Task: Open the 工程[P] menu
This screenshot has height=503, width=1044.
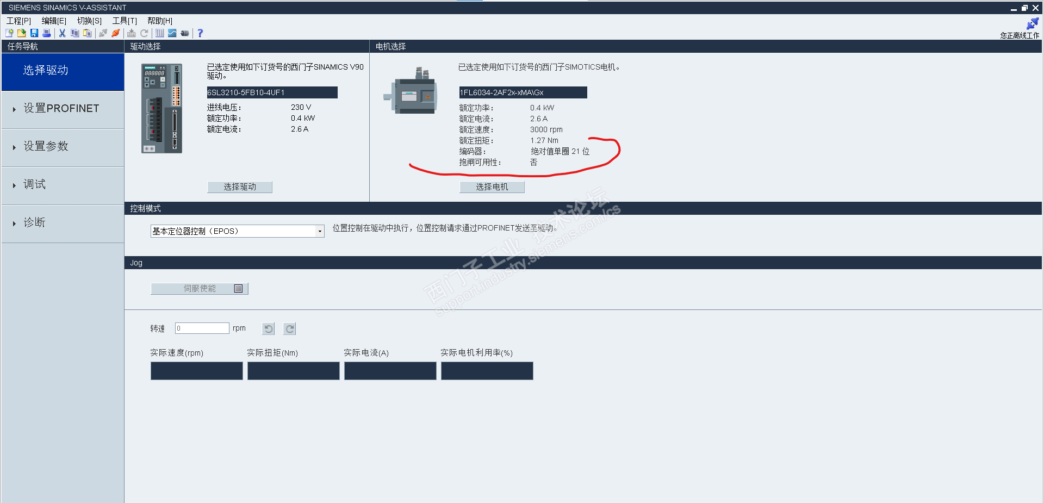Action: 19,21
